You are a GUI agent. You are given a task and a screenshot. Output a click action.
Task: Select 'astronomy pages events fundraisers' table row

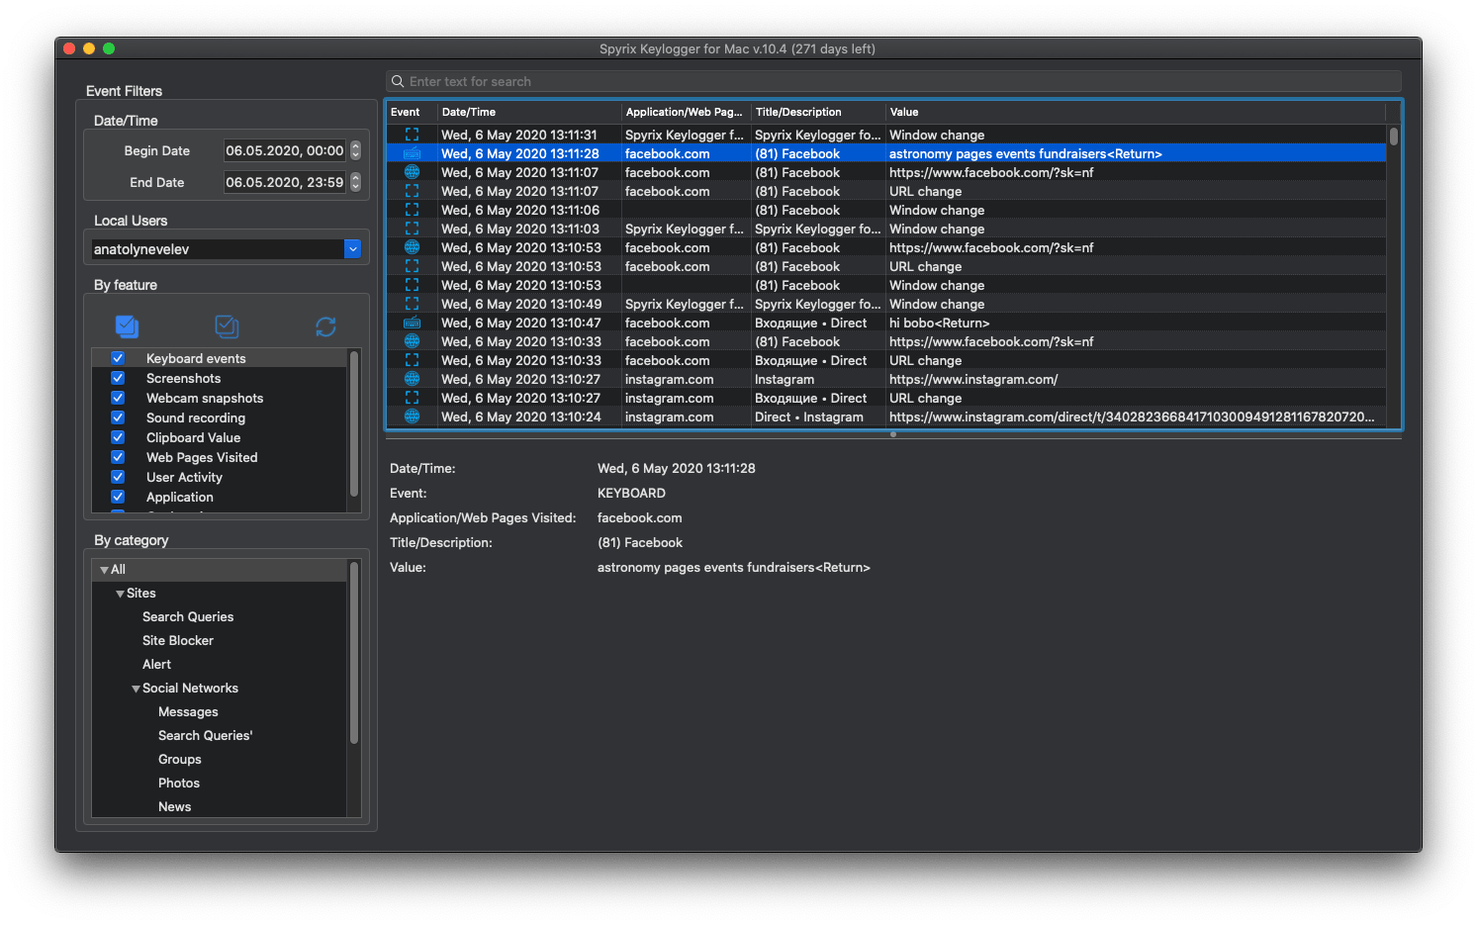pyautogui.click(x=886, y=153)
